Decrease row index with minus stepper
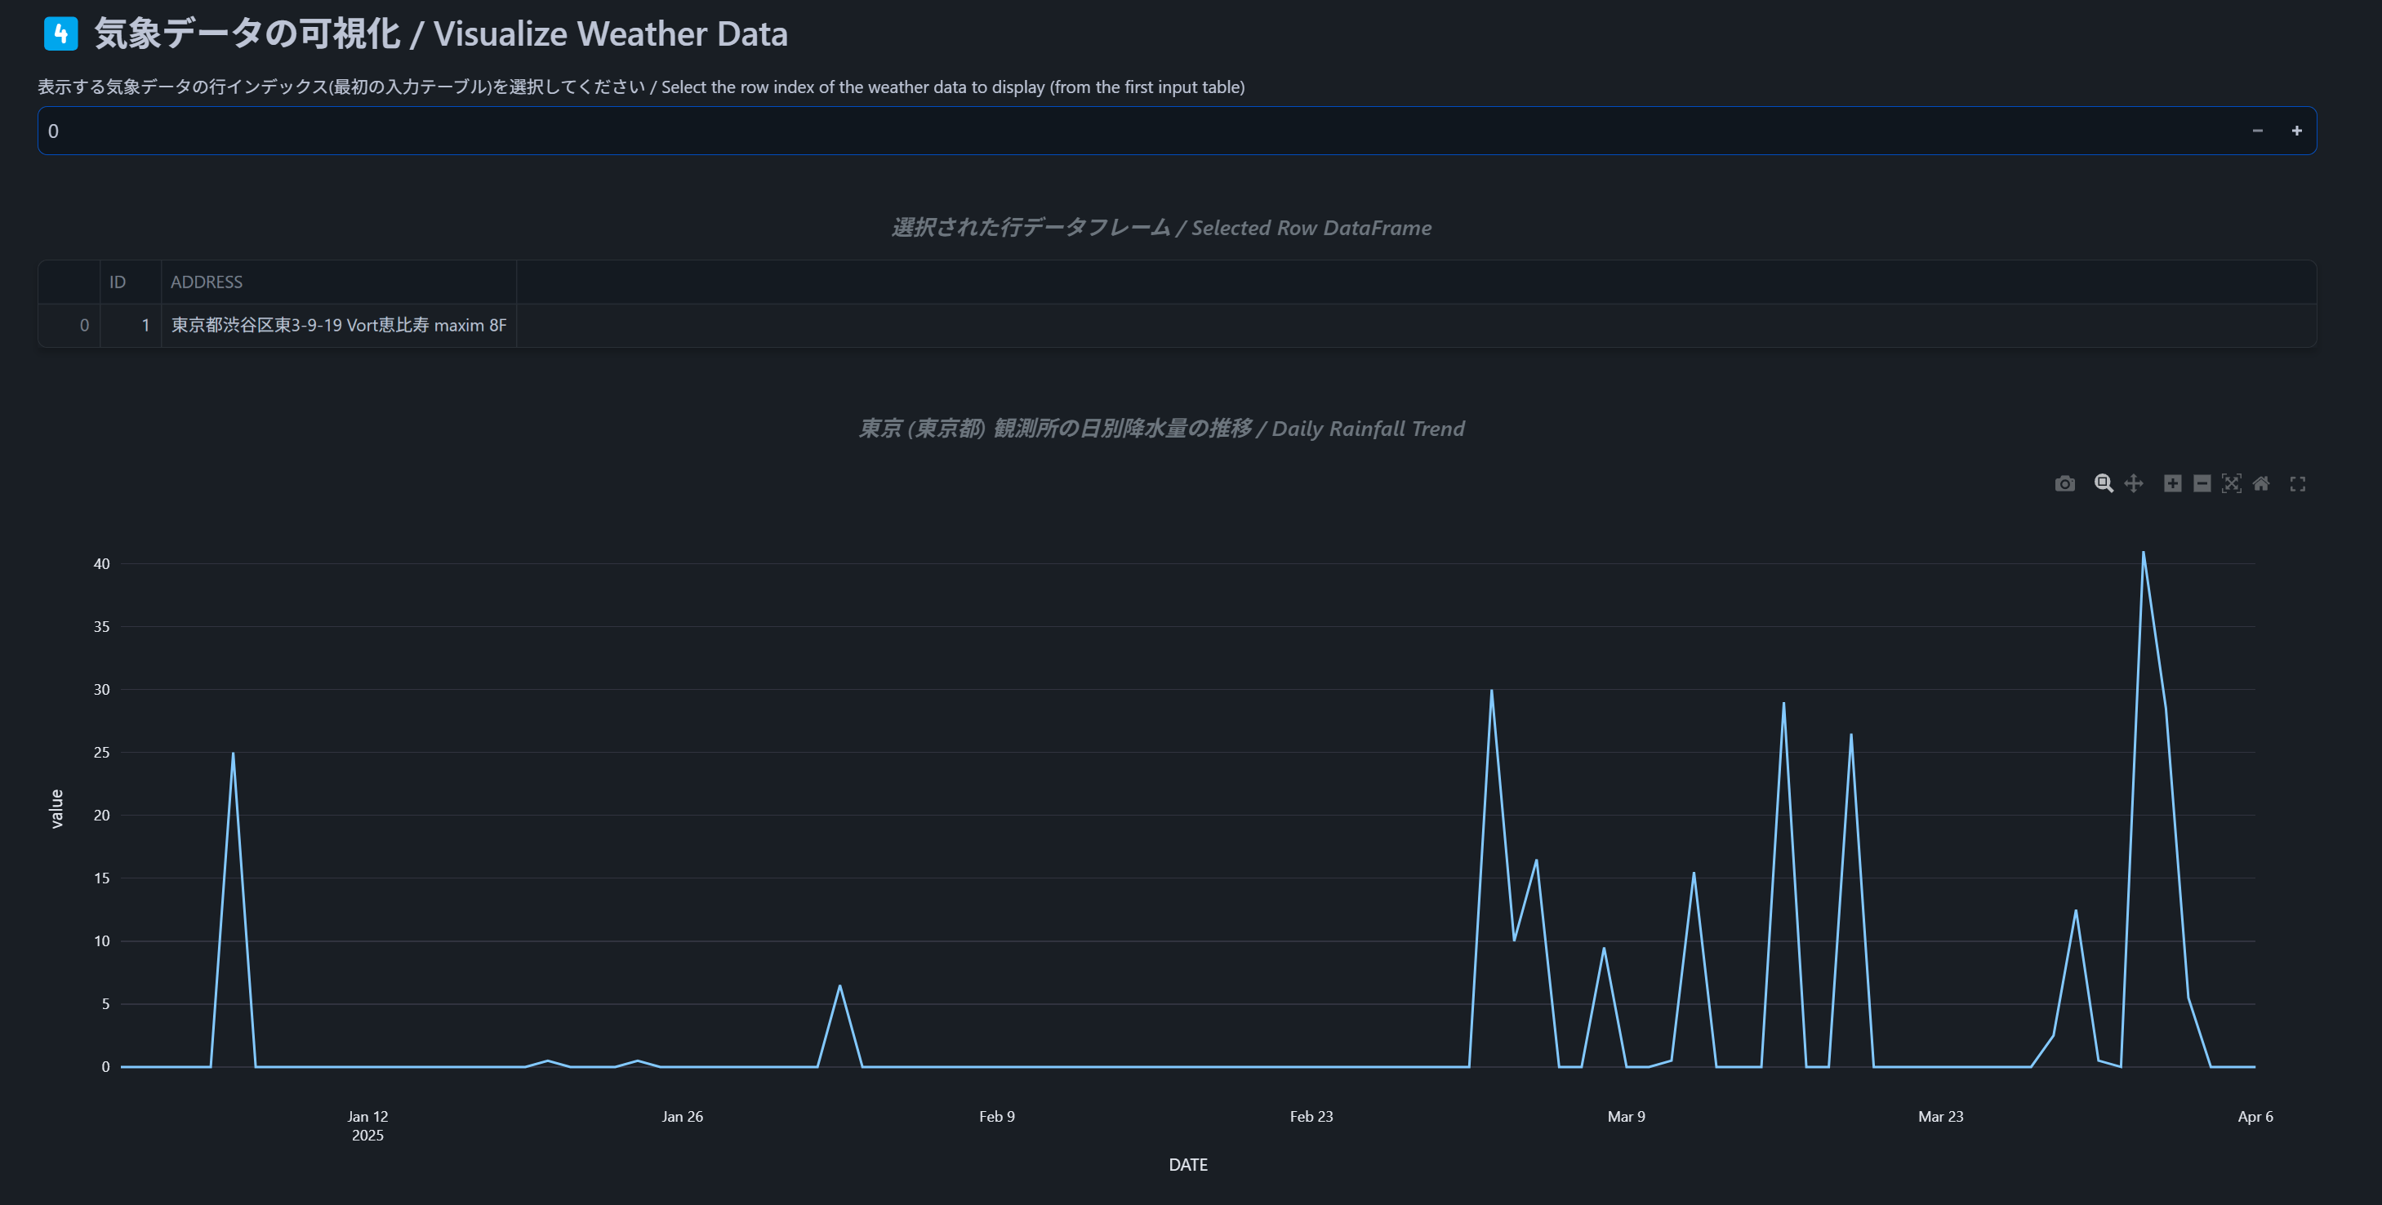 [x=2257, y=131]
